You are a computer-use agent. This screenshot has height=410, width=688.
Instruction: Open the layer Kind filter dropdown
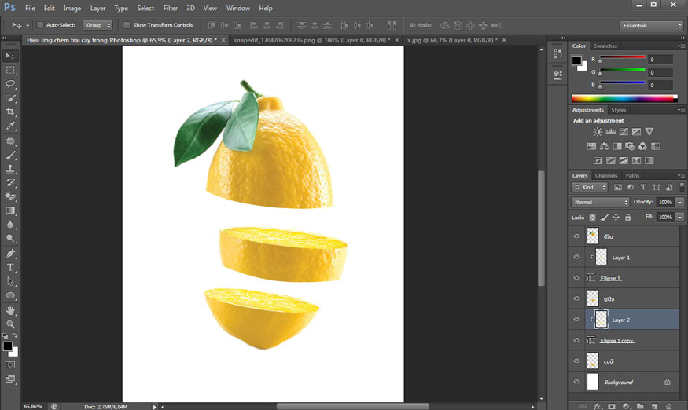589,187
